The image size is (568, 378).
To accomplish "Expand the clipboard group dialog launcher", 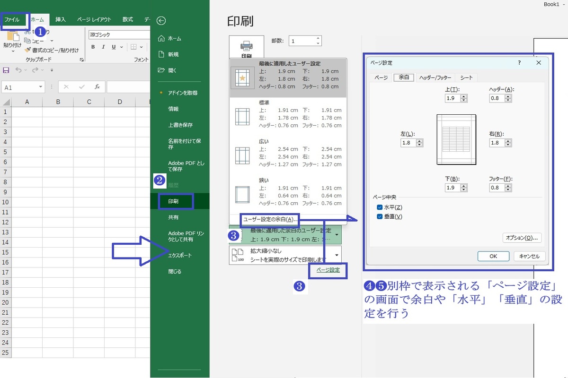I will coord(82,60).
